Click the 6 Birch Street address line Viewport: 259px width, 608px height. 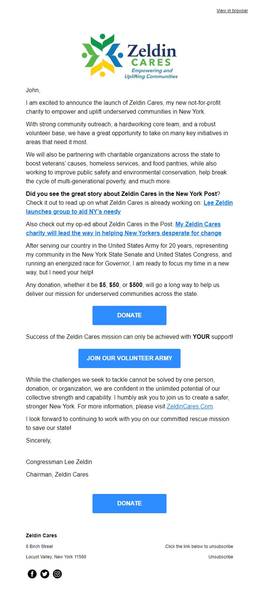coord(39,546)
